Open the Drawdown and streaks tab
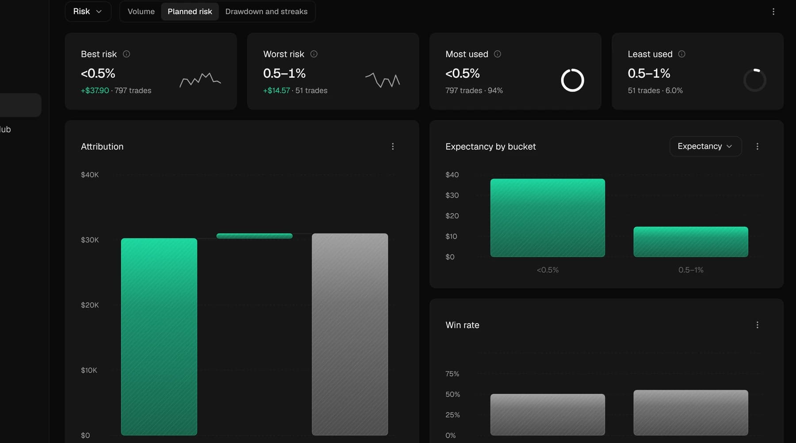Screen dimensions: 796x443 point(266,11)
